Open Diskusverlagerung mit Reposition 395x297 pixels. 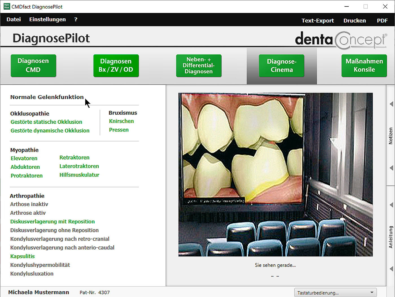(x=52, y=222)
